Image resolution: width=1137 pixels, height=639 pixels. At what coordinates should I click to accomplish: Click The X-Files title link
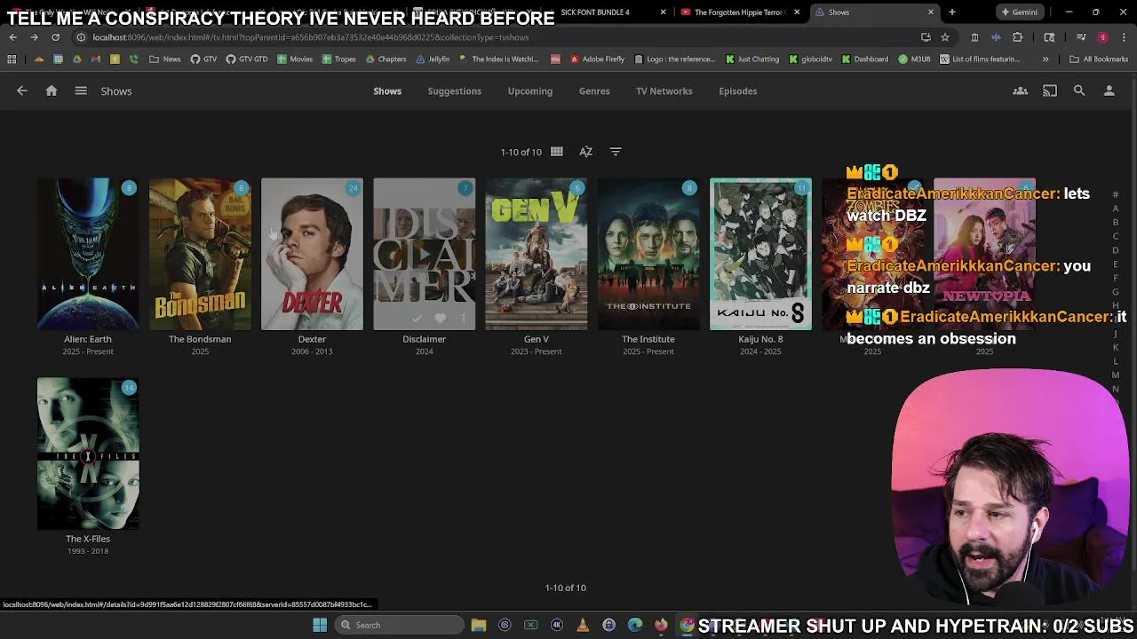pos(88,539)
